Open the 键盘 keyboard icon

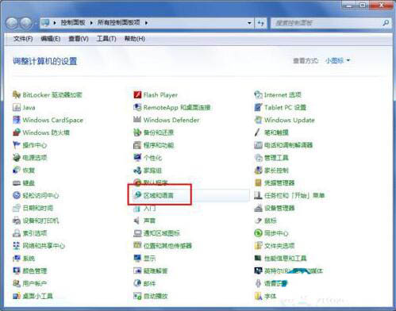[17, 182]
